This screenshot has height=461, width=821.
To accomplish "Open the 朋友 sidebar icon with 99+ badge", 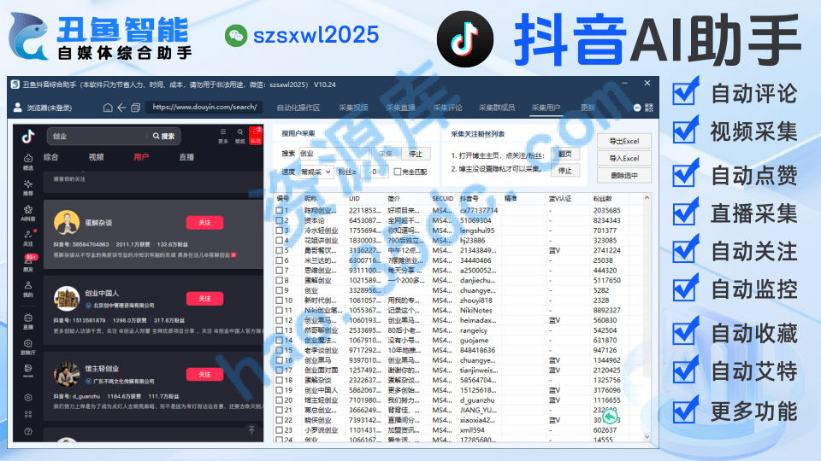I will 28,264.
